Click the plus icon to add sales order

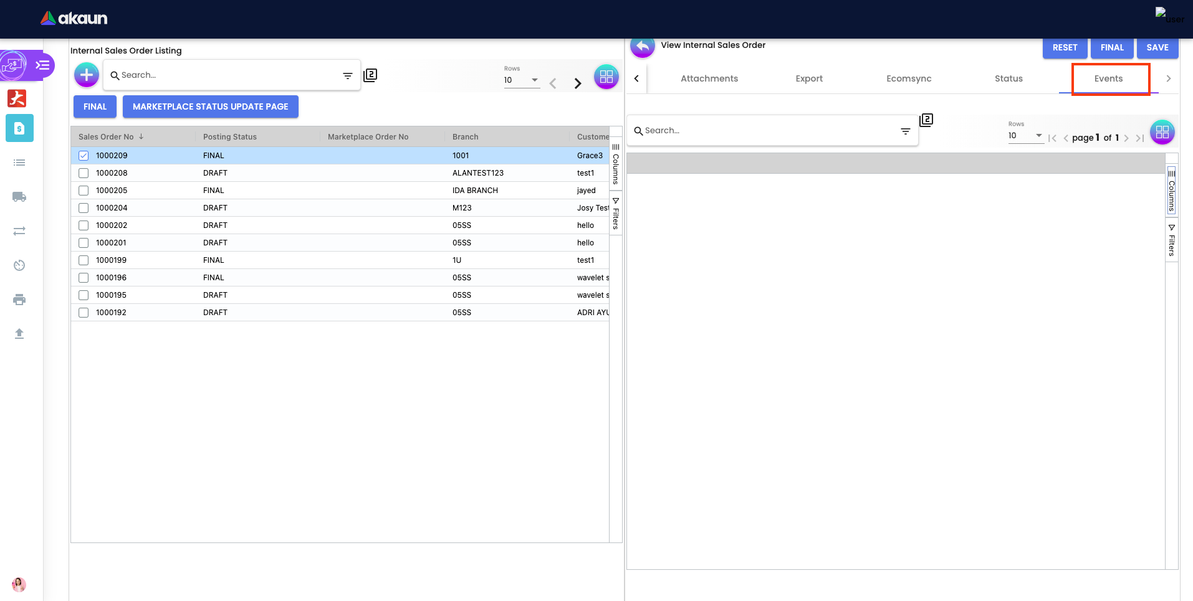(x=87, y=75)
